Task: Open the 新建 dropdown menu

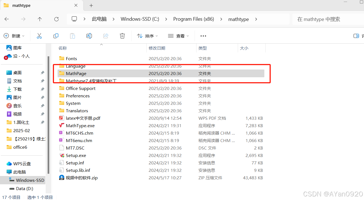Action: tap(14, 36)
